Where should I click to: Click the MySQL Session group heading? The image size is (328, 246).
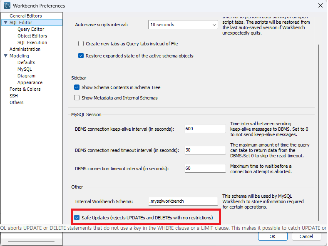86,114
